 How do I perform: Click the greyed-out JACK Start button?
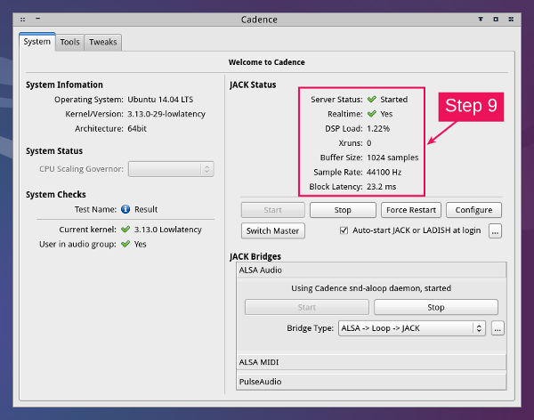pyautogui.click(x=273, y=210)
